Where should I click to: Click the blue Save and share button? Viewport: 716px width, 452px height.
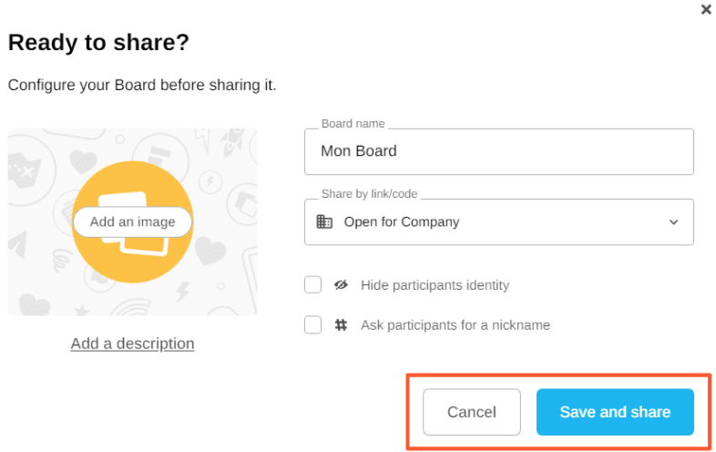(x=615, y=412)
